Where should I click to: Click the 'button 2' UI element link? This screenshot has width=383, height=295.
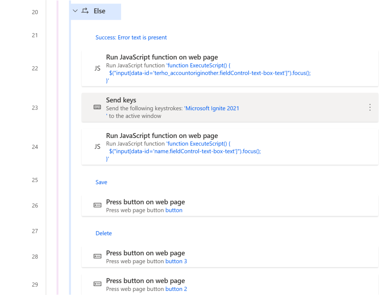(176, 289)
